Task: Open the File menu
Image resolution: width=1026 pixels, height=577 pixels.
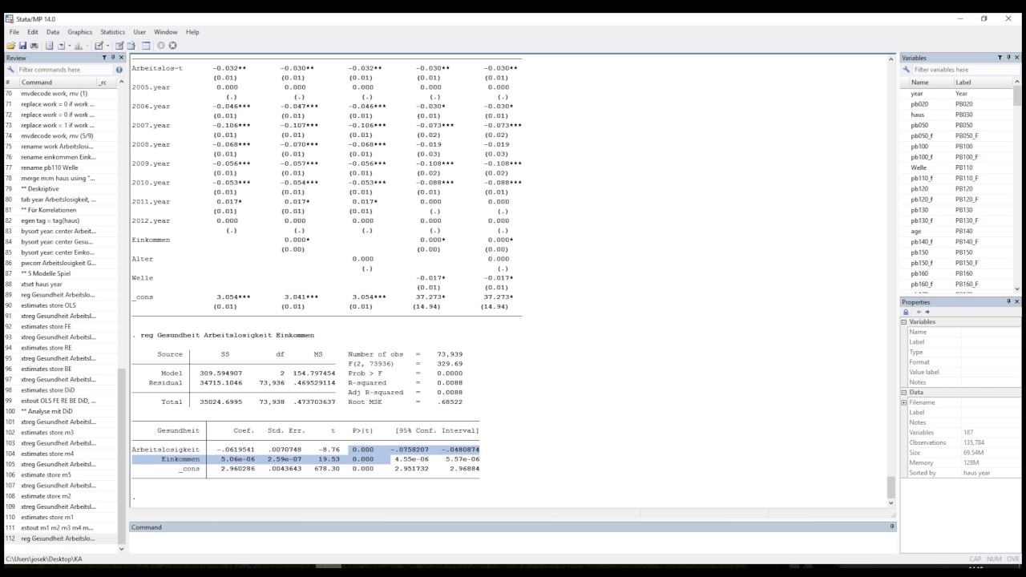Action: pyautogui.click(x=14, y=32)
